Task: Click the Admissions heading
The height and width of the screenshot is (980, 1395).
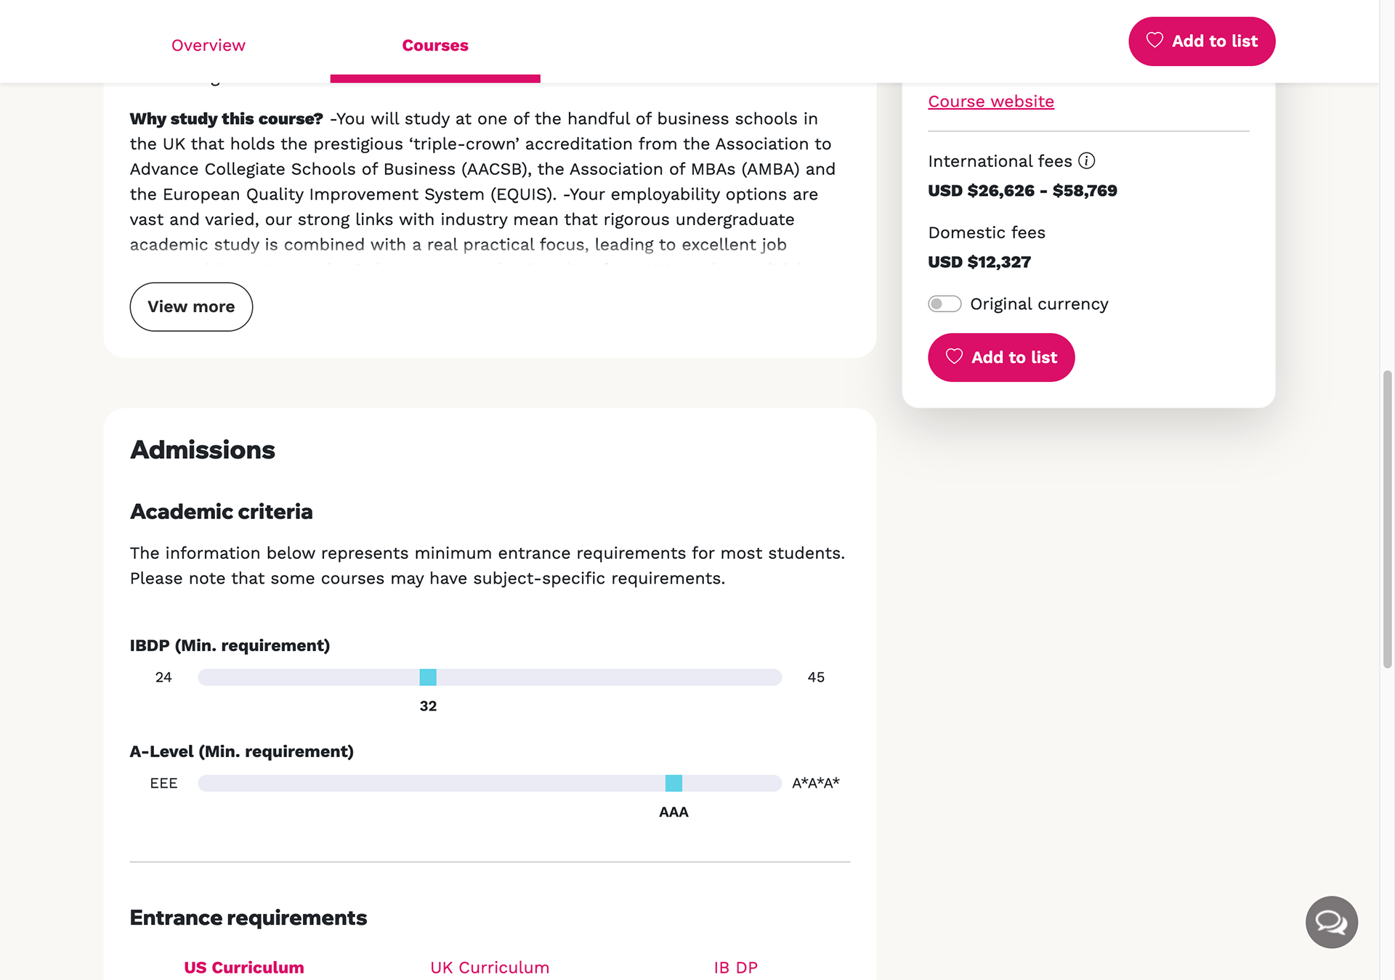Action: pos(203,449)
